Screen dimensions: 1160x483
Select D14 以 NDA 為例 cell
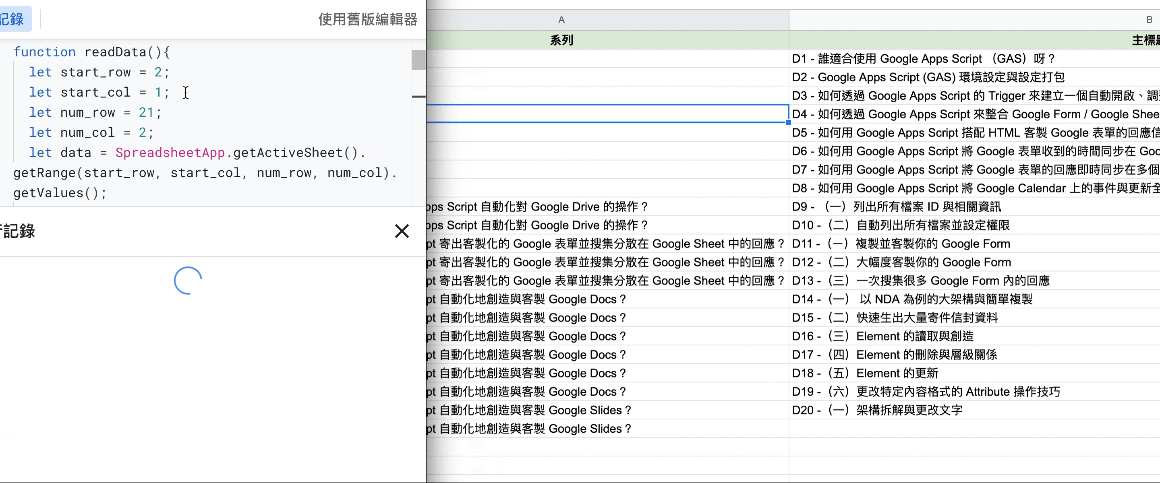tap(912, 299)
